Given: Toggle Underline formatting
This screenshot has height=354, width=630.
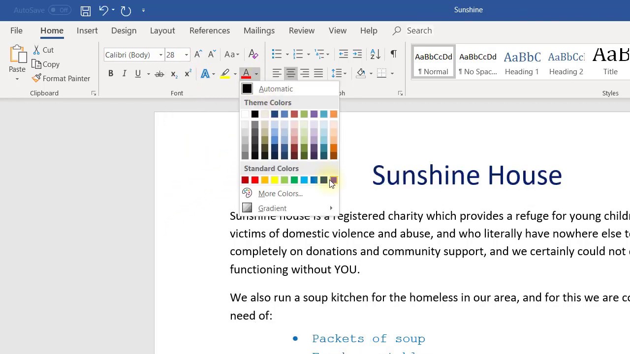Looking at the screenshot, I should click(138, 74).
